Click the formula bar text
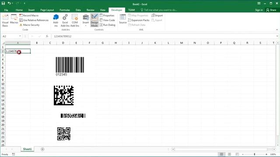Image resolution: width=280 pixels, height=157 pixels. pos(63,36)
